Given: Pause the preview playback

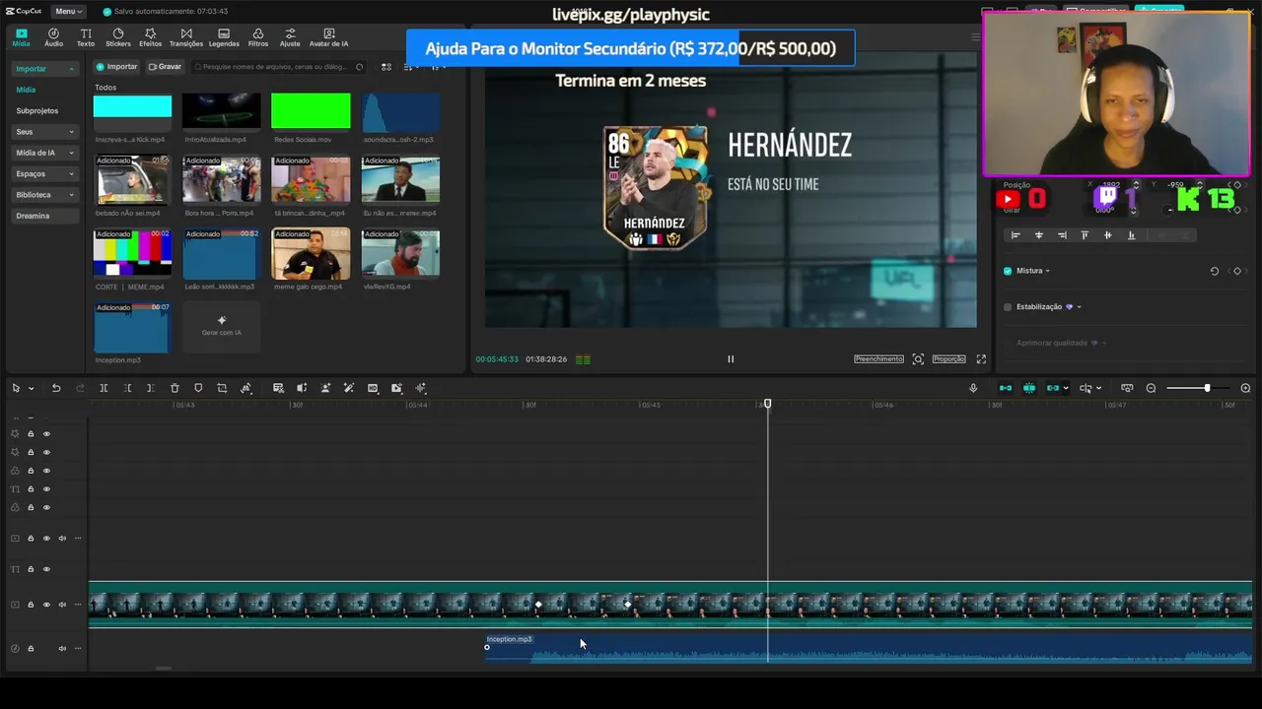Looking at the screenshot, I should [731, 359].
